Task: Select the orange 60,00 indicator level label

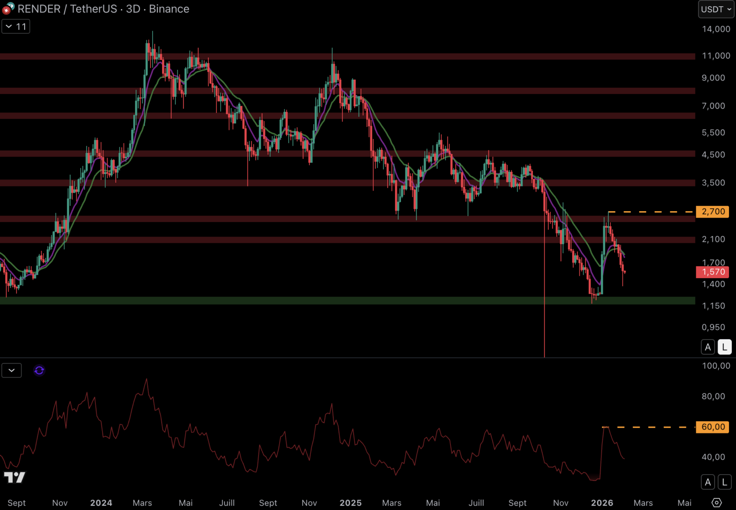Action: click(713, 427)
